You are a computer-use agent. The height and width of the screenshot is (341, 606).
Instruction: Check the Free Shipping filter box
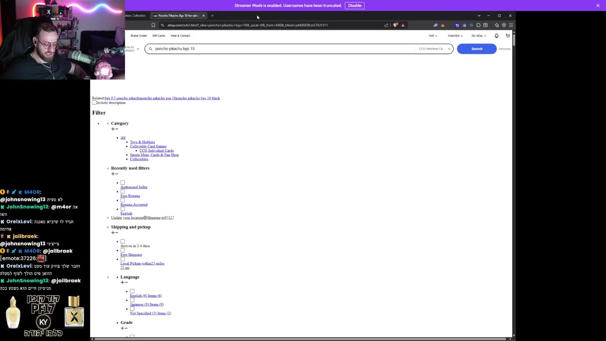pos(123,250)
